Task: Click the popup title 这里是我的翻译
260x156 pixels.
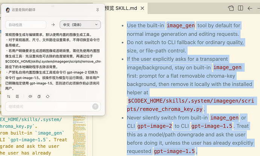Action: (x=23, y=10)
